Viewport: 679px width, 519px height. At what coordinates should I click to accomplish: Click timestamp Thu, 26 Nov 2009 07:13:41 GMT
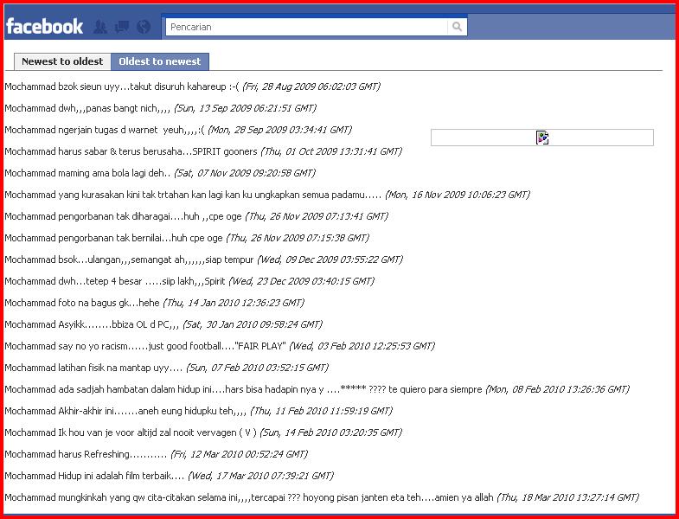click(x=317, y=216)
